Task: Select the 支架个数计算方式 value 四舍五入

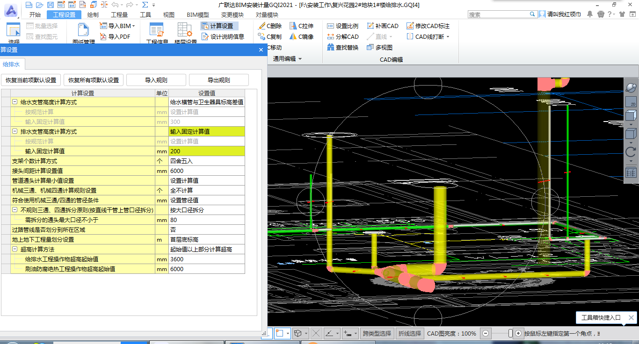Action: tap(207, 161)
